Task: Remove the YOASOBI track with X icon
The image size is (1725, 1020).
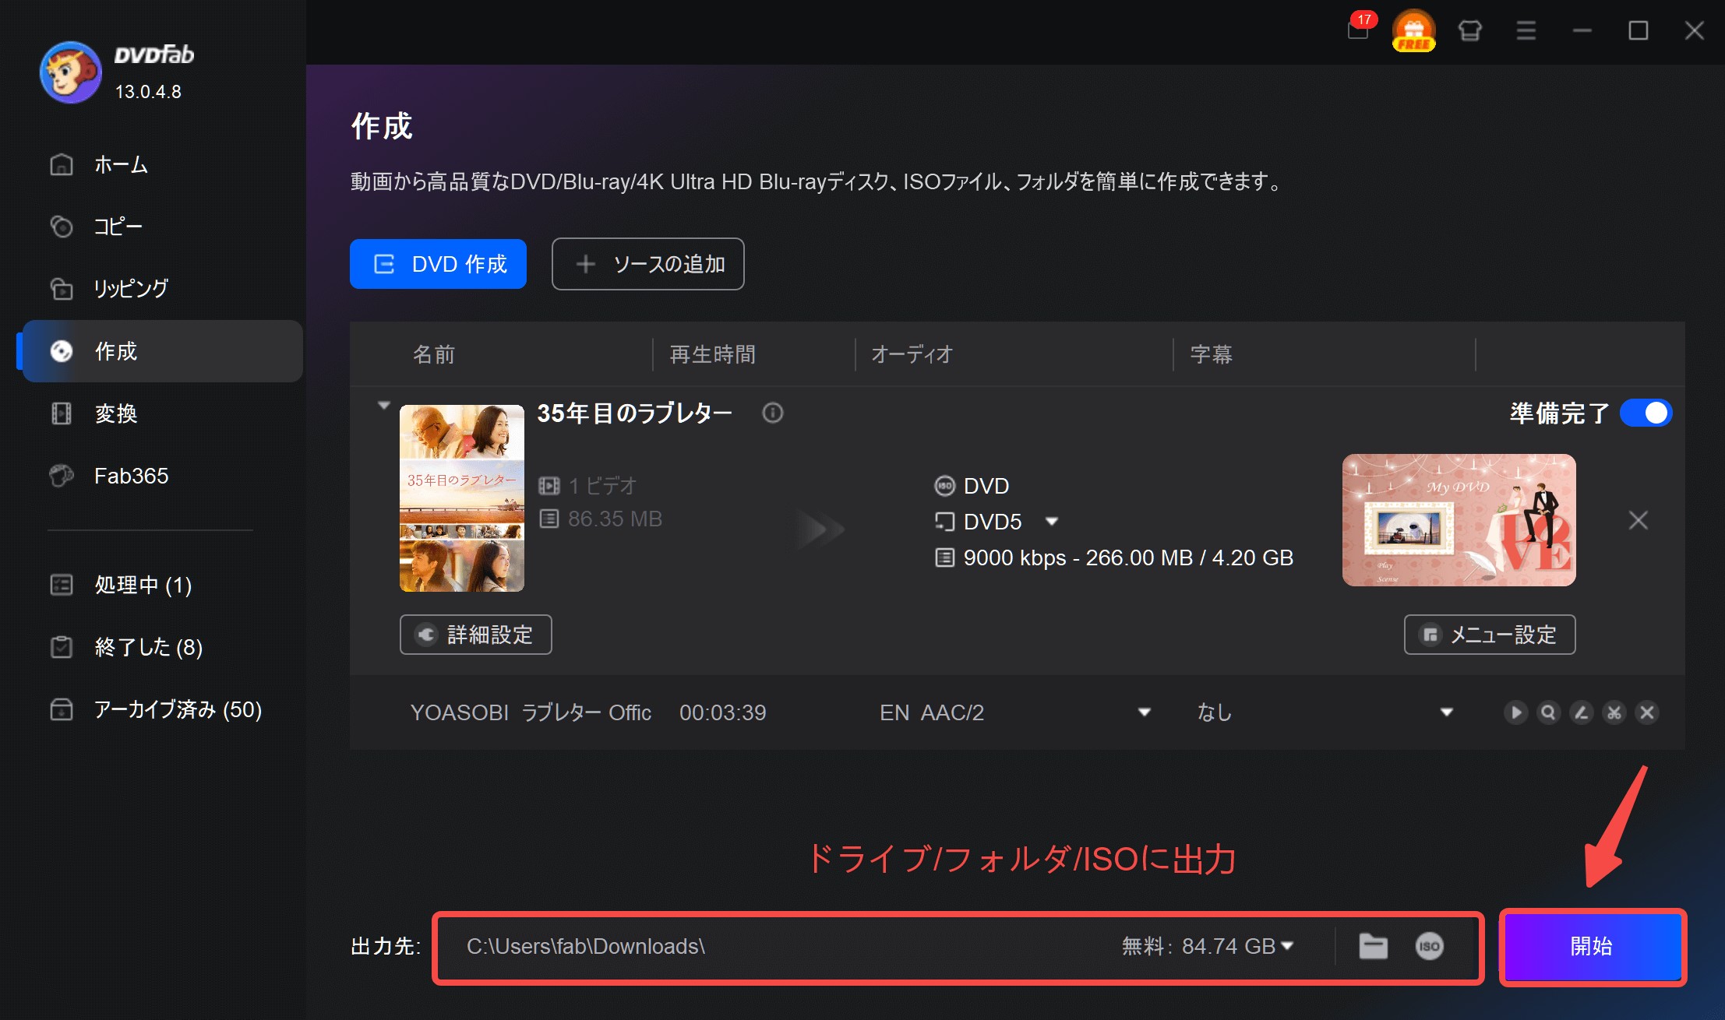Action: pyautogui.click(x=1646, y=712)
